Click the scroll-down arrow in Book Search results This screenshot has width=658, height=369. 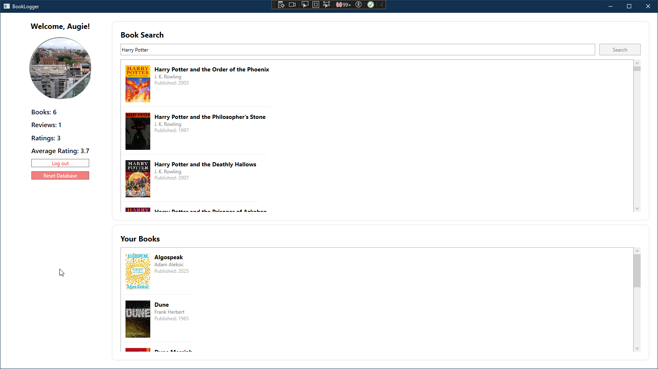[637, 208]
